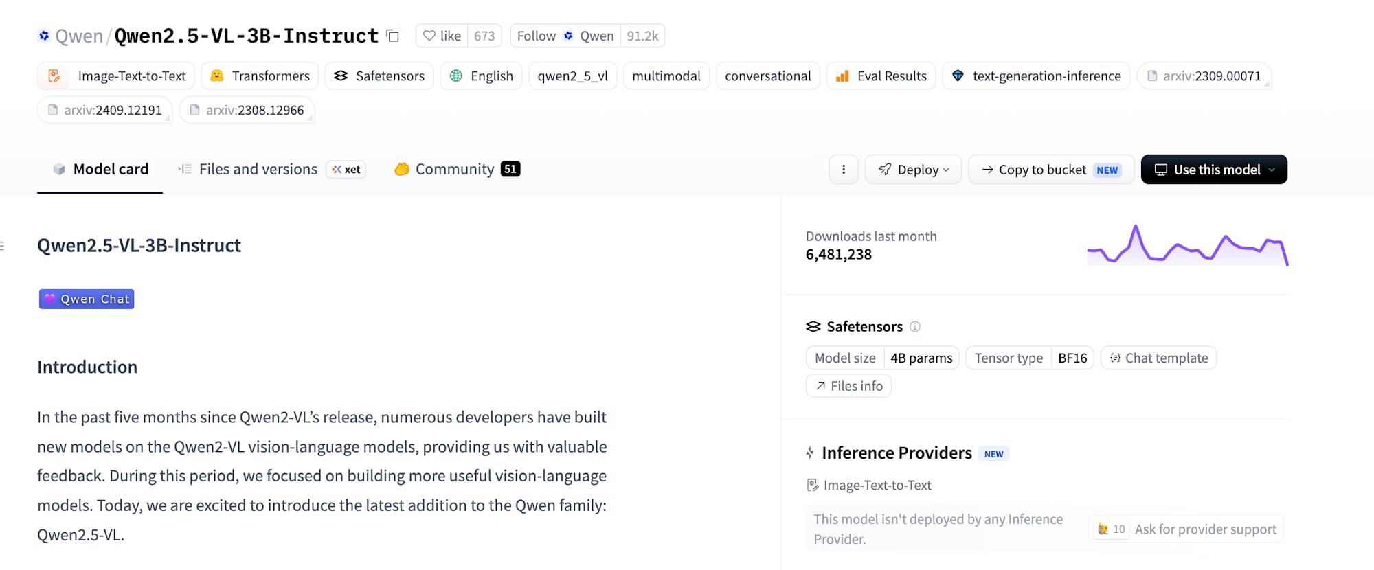
Task: Open the three-dot more options menu
Action: coord(844,170)
